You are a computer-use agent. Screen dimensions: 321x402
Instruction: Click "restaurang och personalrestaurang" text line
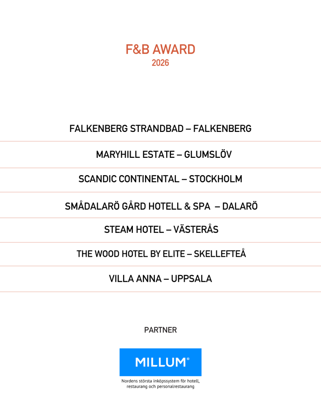[x=160, y=387]
